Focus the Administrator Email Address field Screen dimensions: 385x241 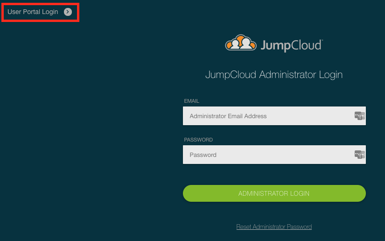click(x=274, y=116)
